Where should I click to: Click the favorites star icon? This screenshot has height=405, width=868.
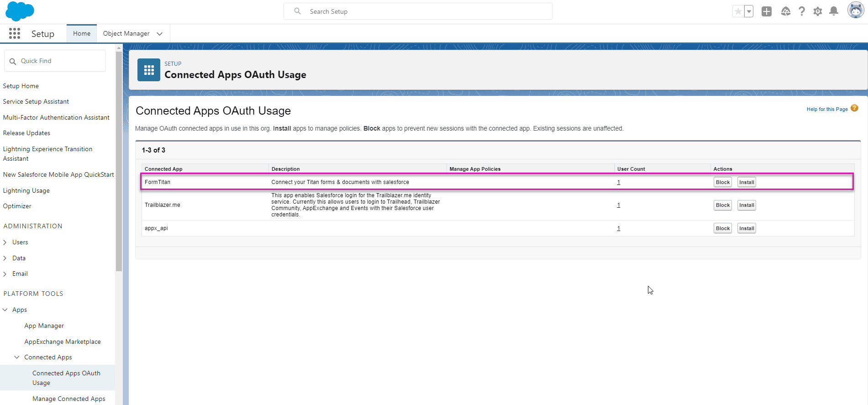pos(738,11)
